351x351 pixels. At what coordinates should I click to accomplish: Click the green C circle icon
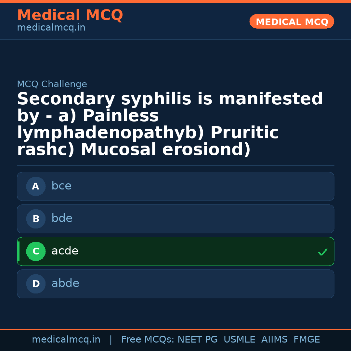[x=36, y=251]
